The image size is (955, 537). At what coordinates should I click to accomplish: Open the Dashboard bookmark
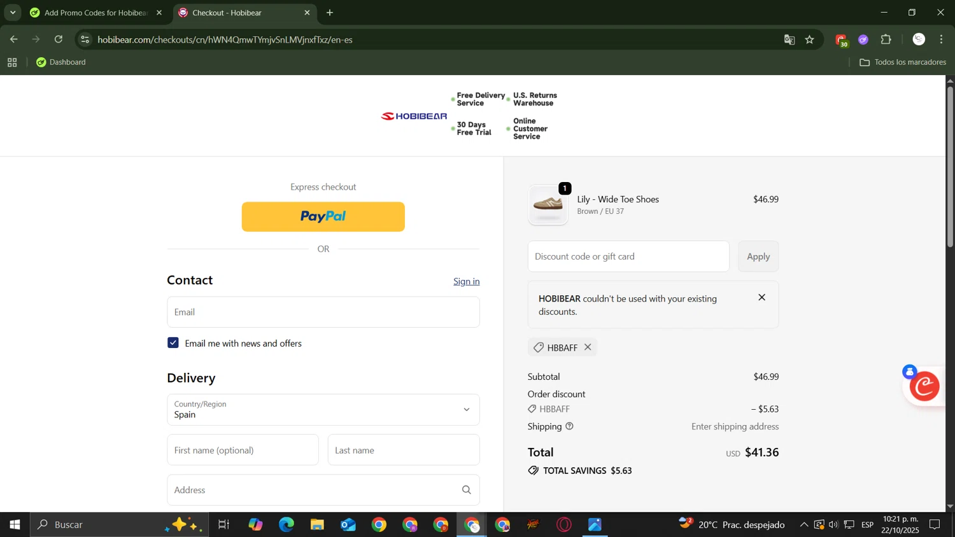tap(61, 62)
